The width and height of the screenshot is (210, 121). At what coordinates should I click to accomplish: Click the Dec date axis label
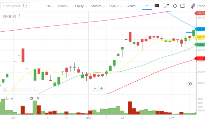click(x=172, y=118)
